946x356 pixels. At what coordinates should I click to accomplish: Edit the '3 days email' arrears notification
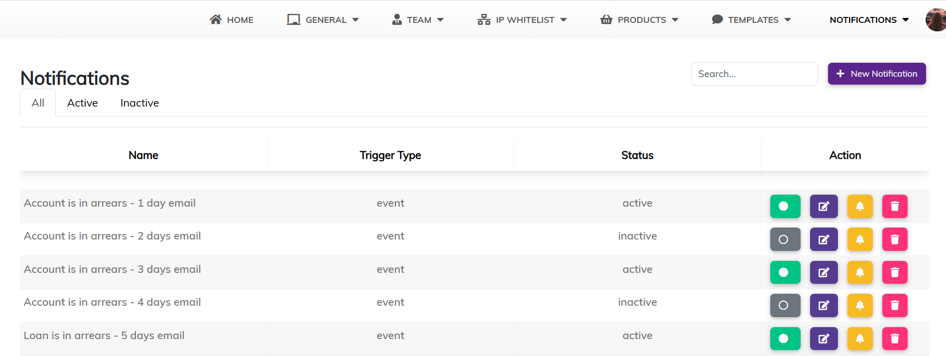point(824,272)
